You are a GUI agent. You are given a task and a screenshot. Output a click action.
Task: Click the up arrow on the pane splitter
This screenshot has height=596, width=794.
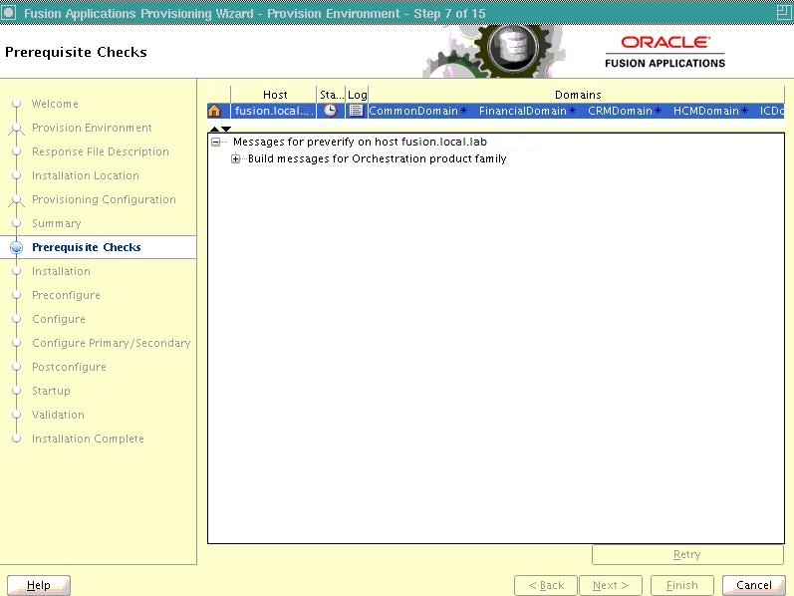pyautogui.click(x=214, y=130)
